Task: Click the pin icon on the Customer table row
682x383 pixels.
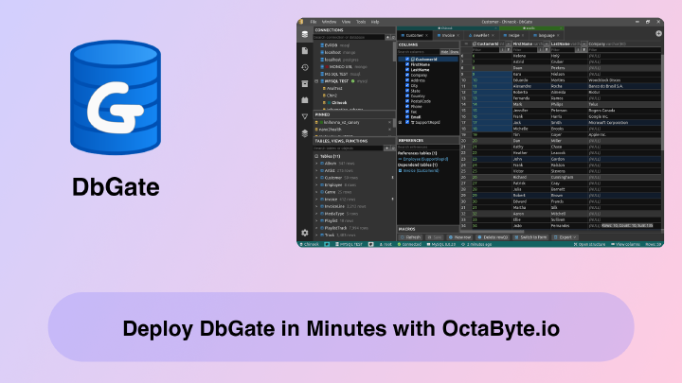Action: [x=392, y=178]
